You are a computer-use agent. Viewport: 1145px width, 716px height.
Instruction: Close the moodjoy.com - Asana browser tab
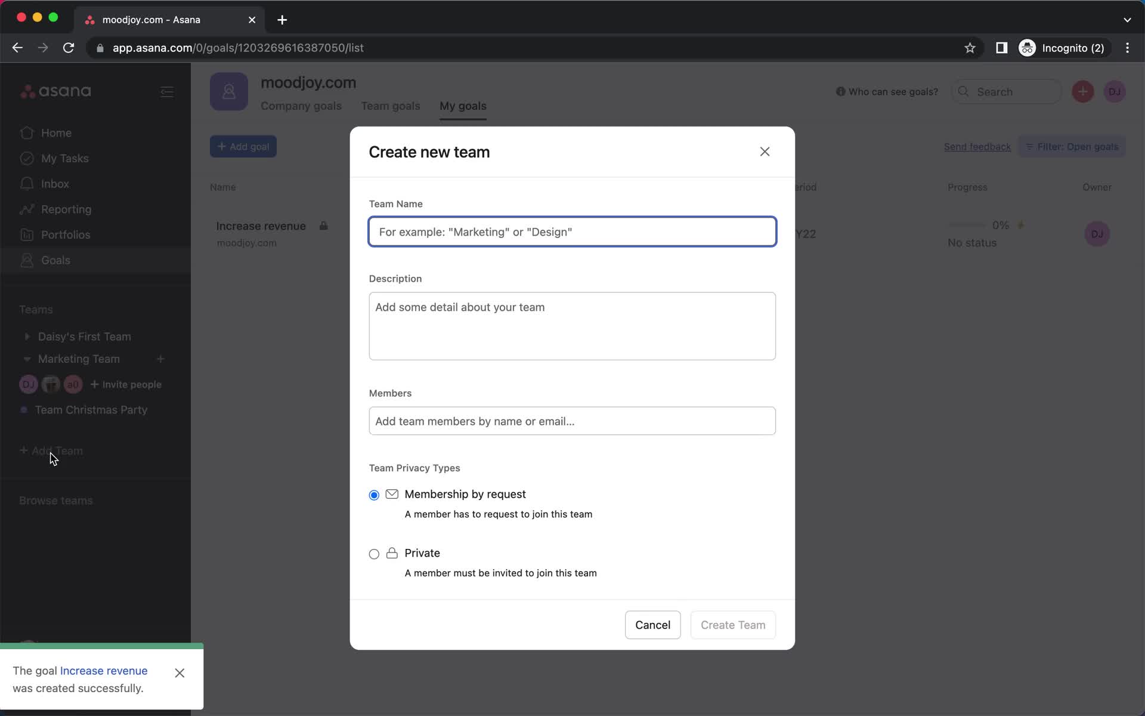[252, 20]
